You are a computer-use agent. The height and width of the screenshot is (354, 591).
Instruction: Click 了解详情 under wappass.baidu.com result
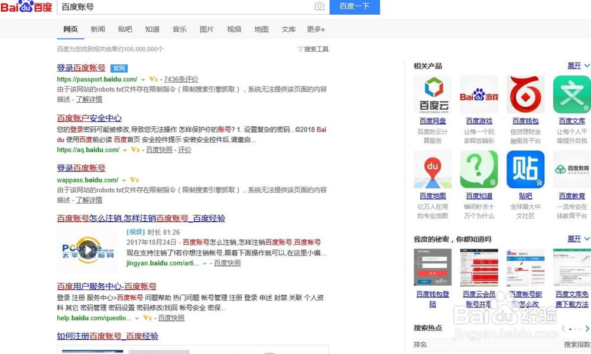coord(89,200)
